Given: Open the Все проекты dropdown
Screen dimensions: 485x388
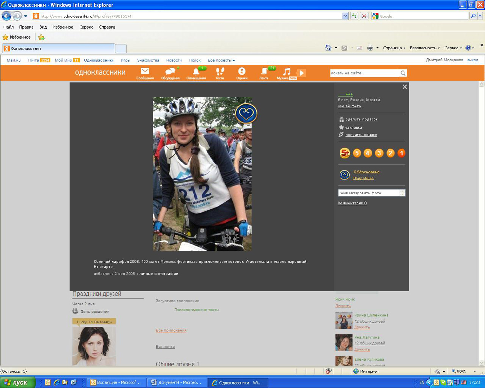Looking at the screenshot, I should pyautogui.click(x=221, y=60).
